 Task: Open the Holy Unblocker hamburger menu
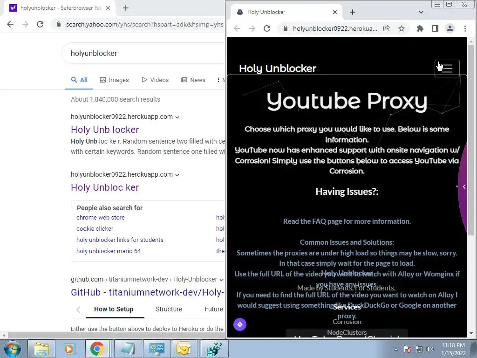447,69
